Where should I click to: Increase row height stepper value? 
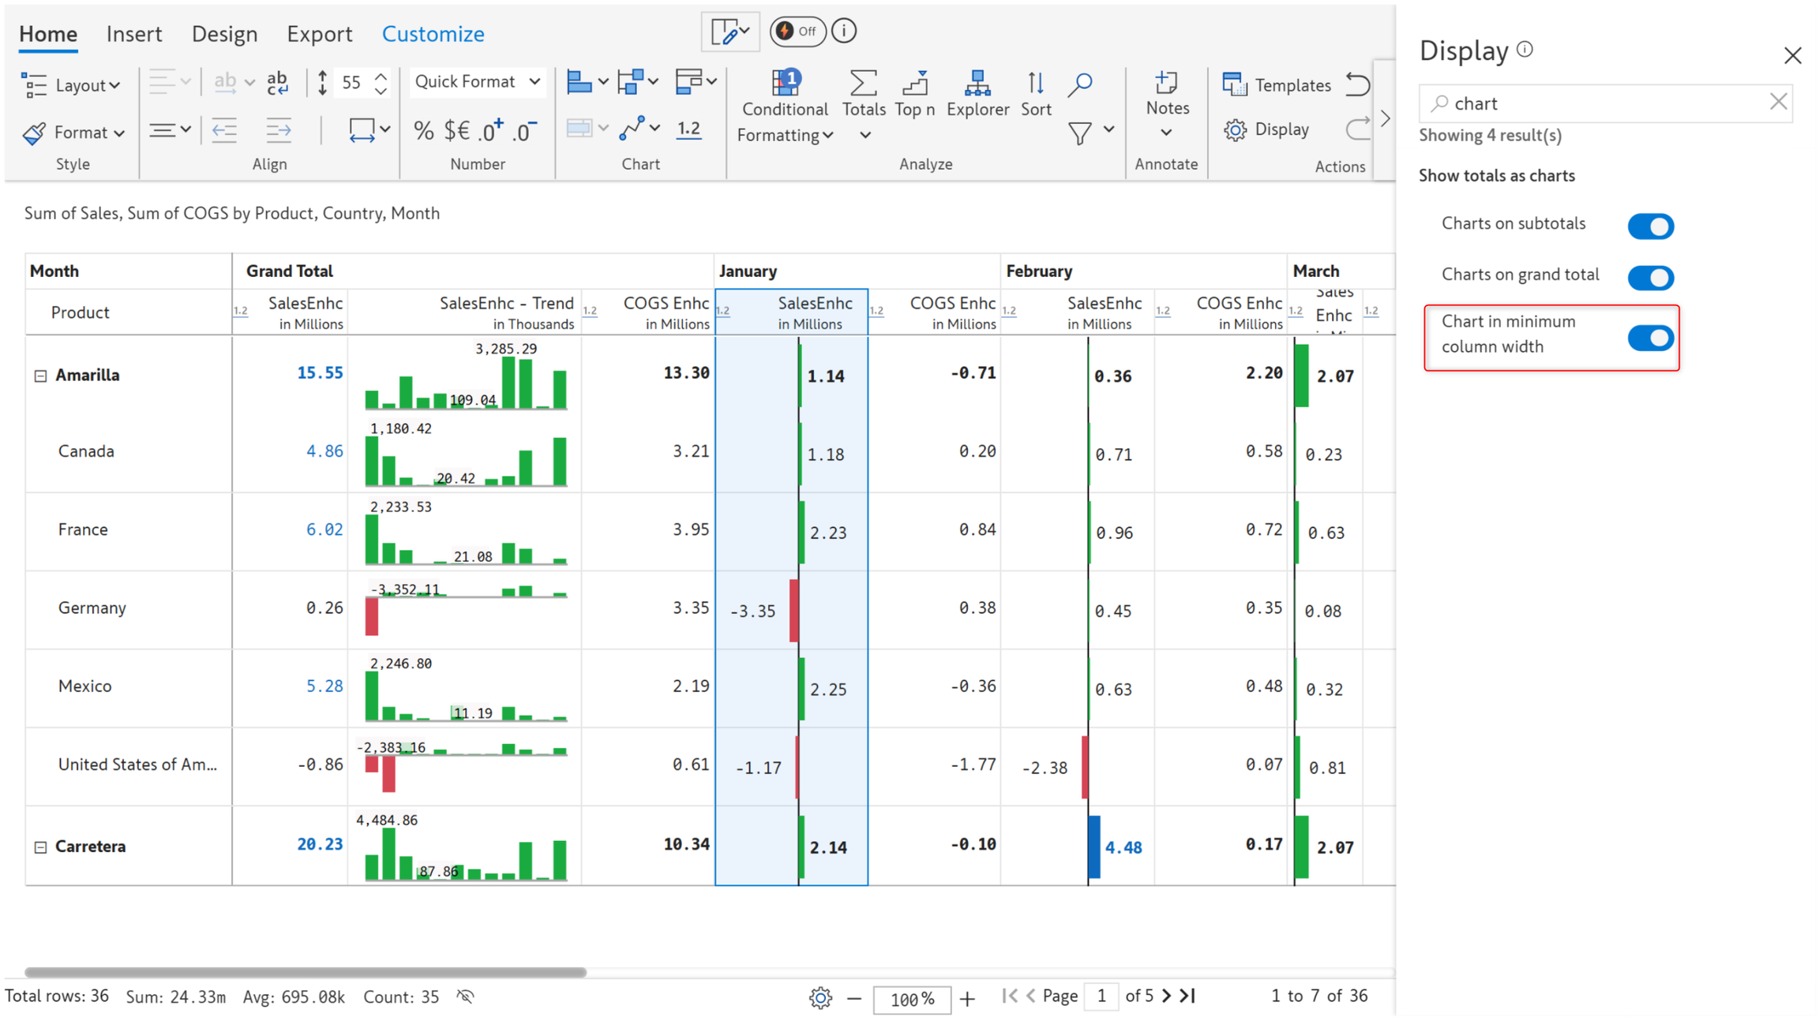[381, 76]
